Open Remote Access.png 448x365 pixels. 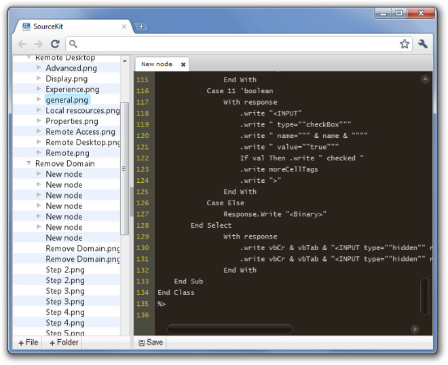coord(80,132)
